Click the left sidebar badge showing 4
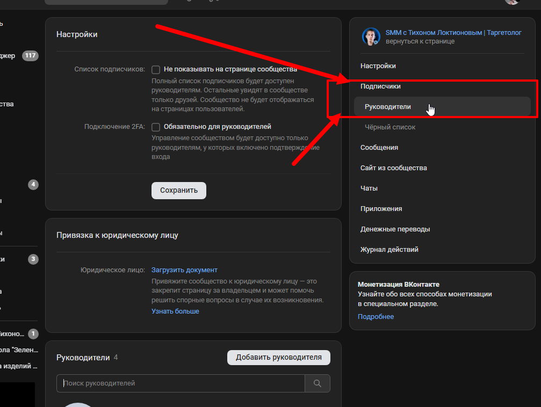541x407 pixels. click(33, 185)
